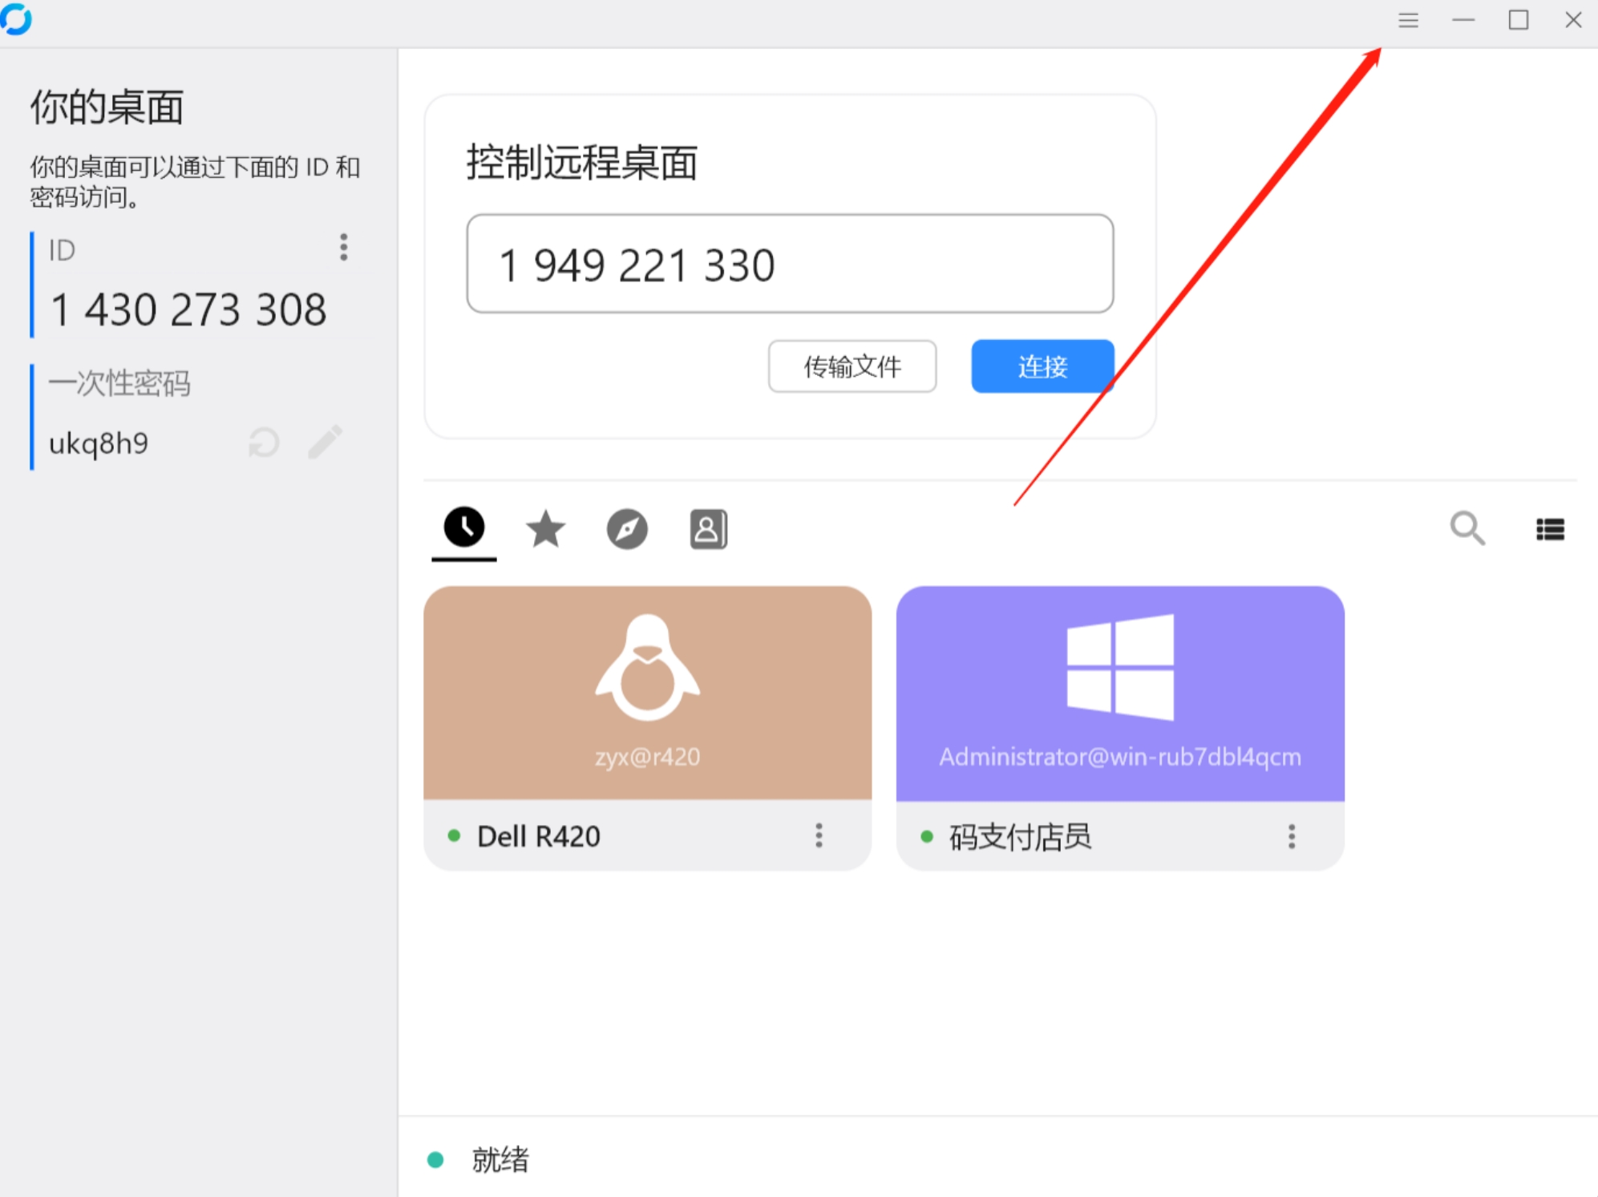Viewport: 1598px width, 1197px height.
Task: Toggle list view layout for peers
Action: coord(1550,529)
